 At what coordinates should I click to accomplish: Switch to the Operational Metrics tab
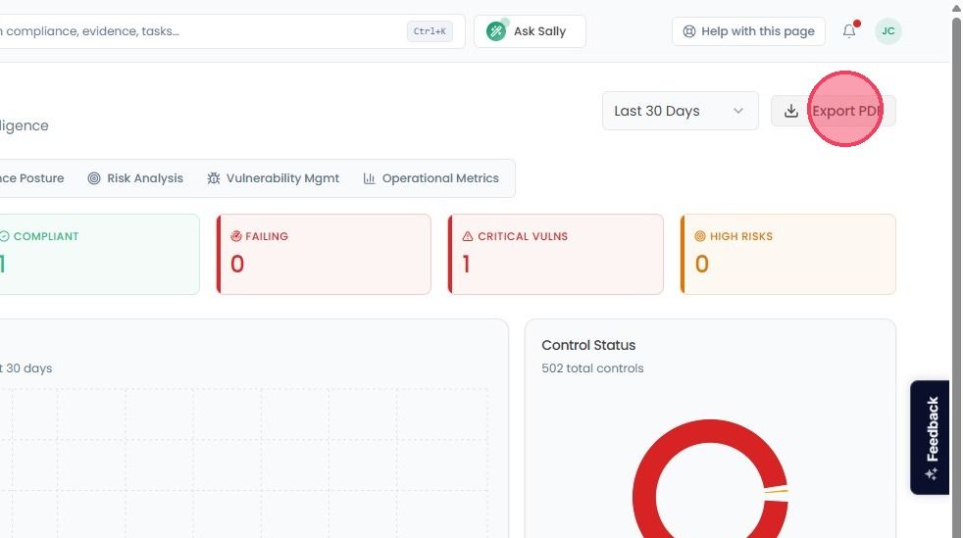pyautogui.click(x=431, y=178)
